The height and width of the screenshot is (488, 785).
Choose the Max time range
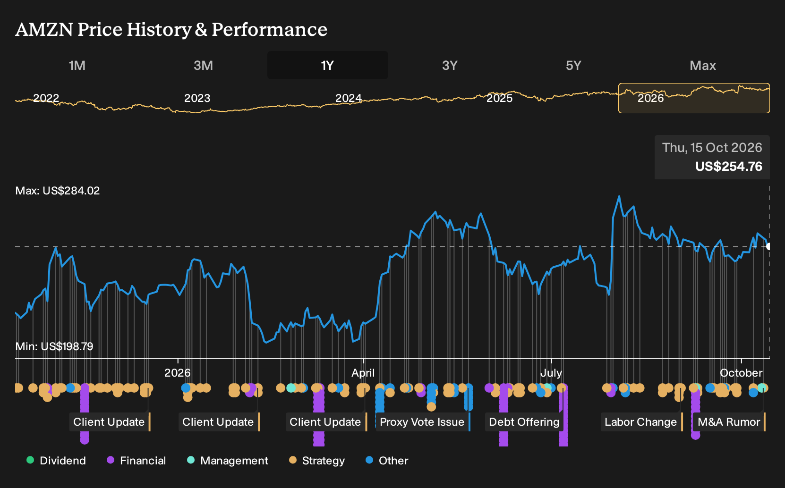(x=703, y=65)
